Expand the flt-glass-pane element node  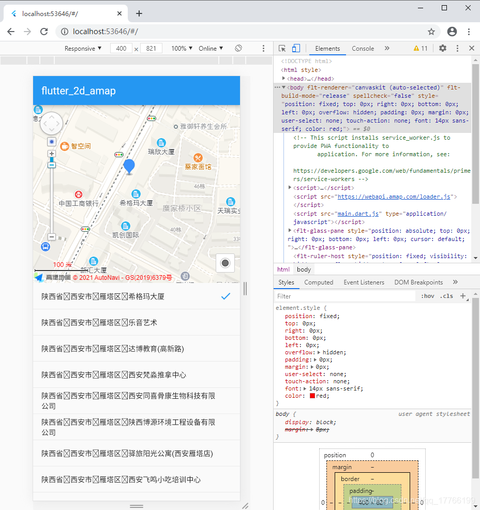click(x=290, y=230)
